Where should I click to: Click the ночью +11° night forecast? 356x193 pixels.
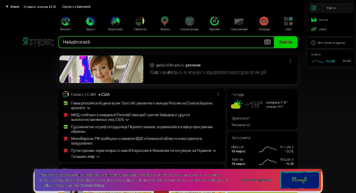coord(275,107)
